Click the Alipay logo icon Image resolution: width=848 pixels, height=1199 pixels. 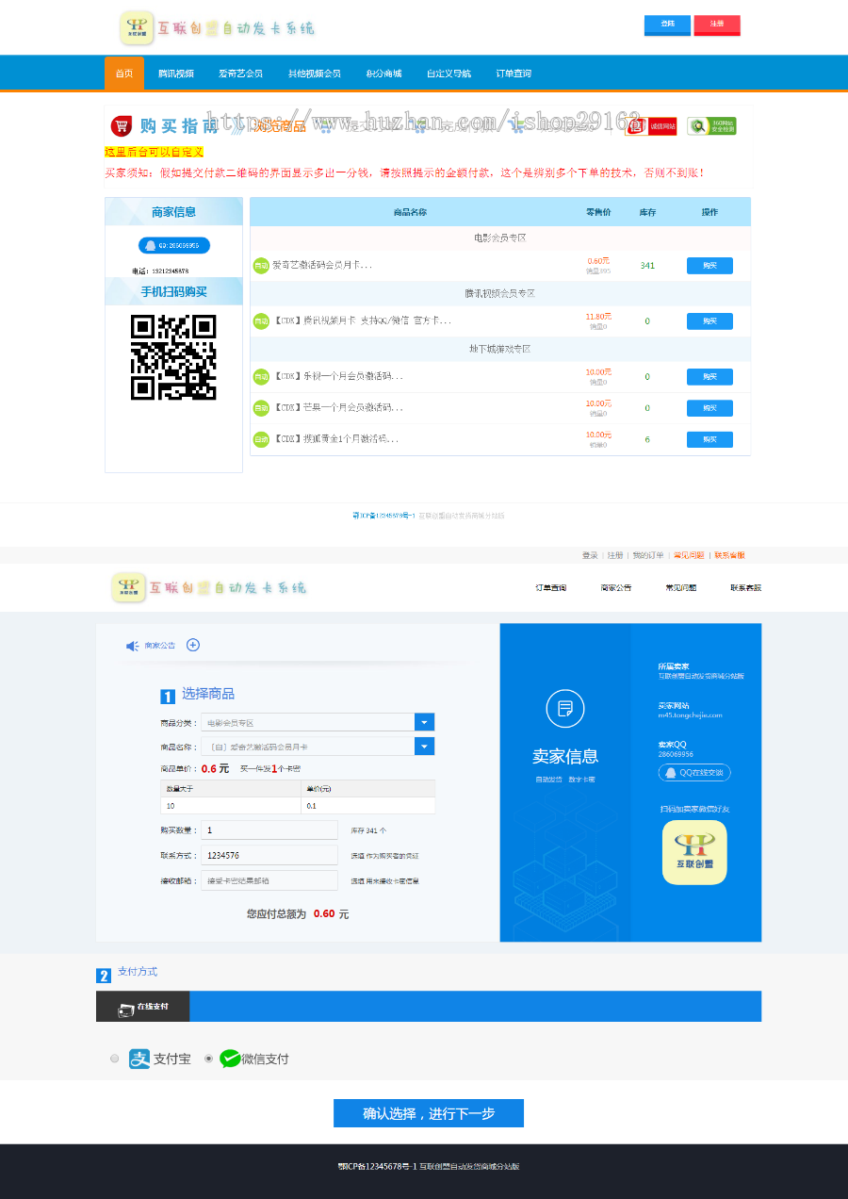click(139, 1059)
